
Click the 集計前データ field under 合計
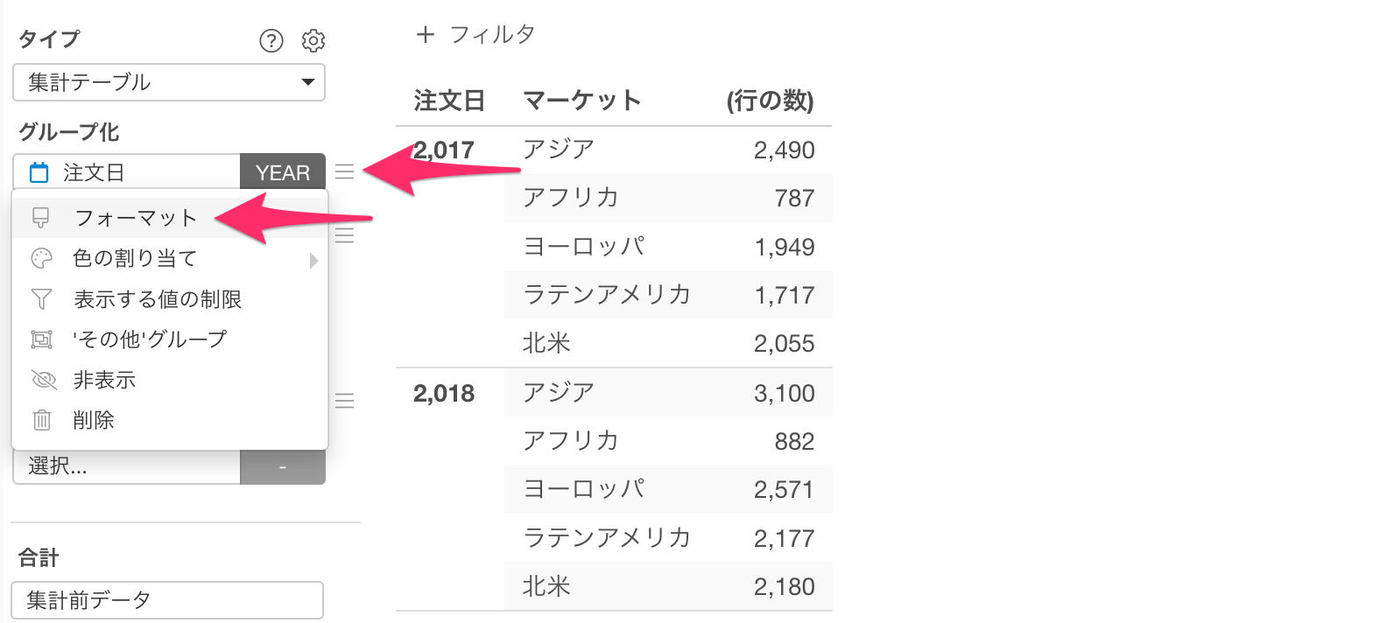point(168,600)
